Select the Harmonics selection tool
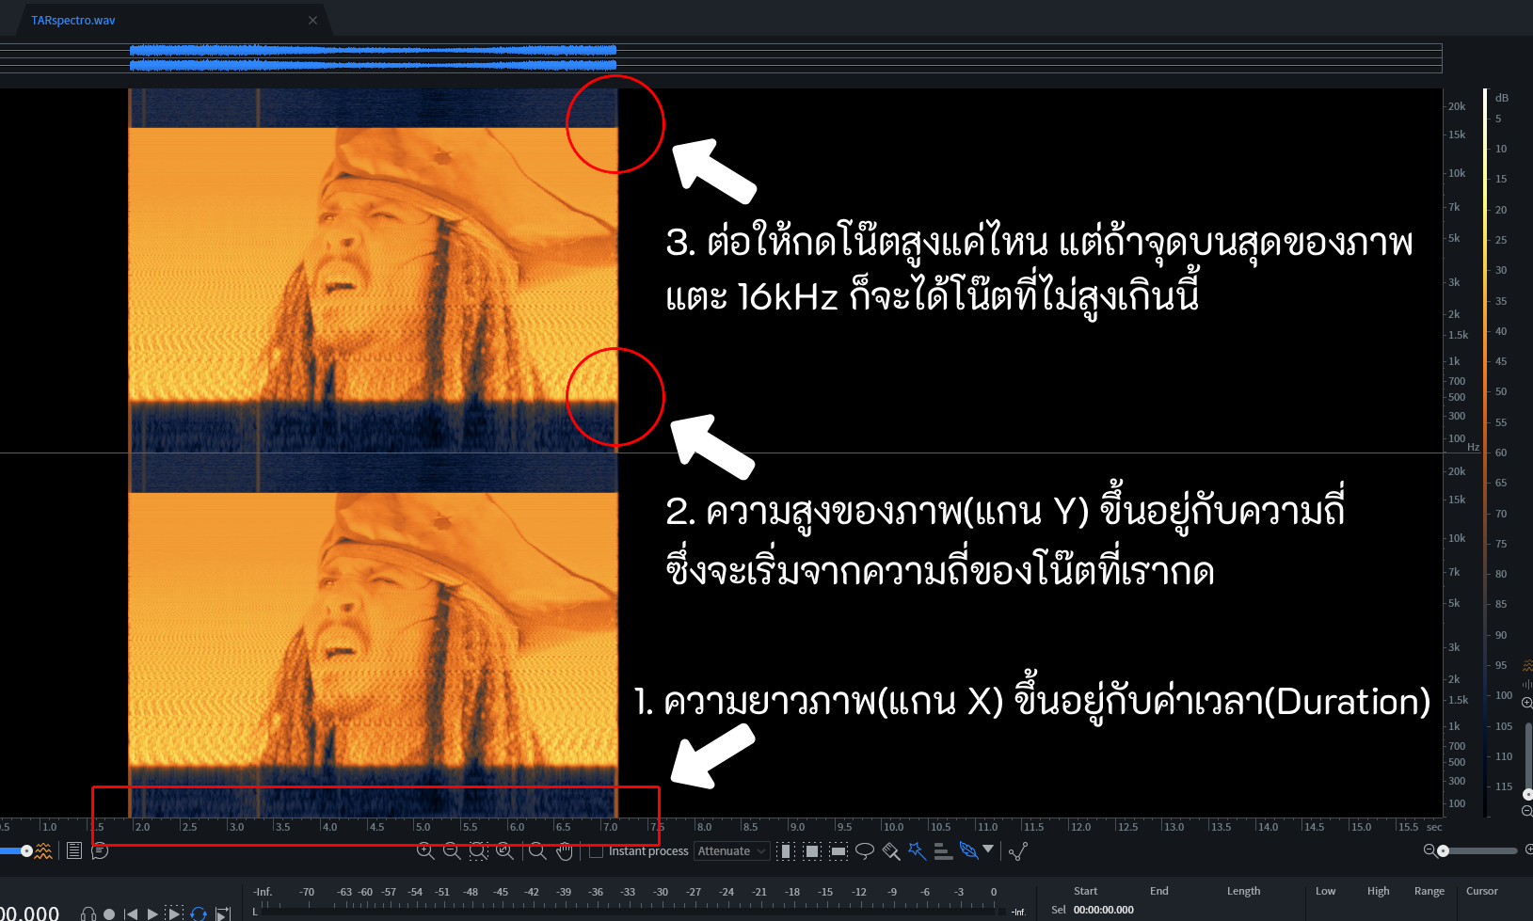This screenshot has width=1533, height=921. [x=943, y=850]
